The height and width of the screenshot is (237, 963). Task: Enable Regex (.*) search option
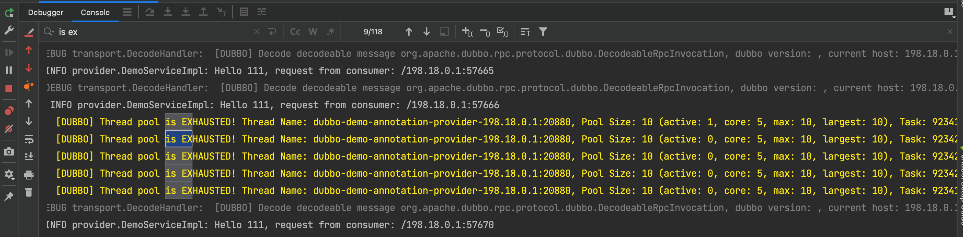tap(330, 32)
